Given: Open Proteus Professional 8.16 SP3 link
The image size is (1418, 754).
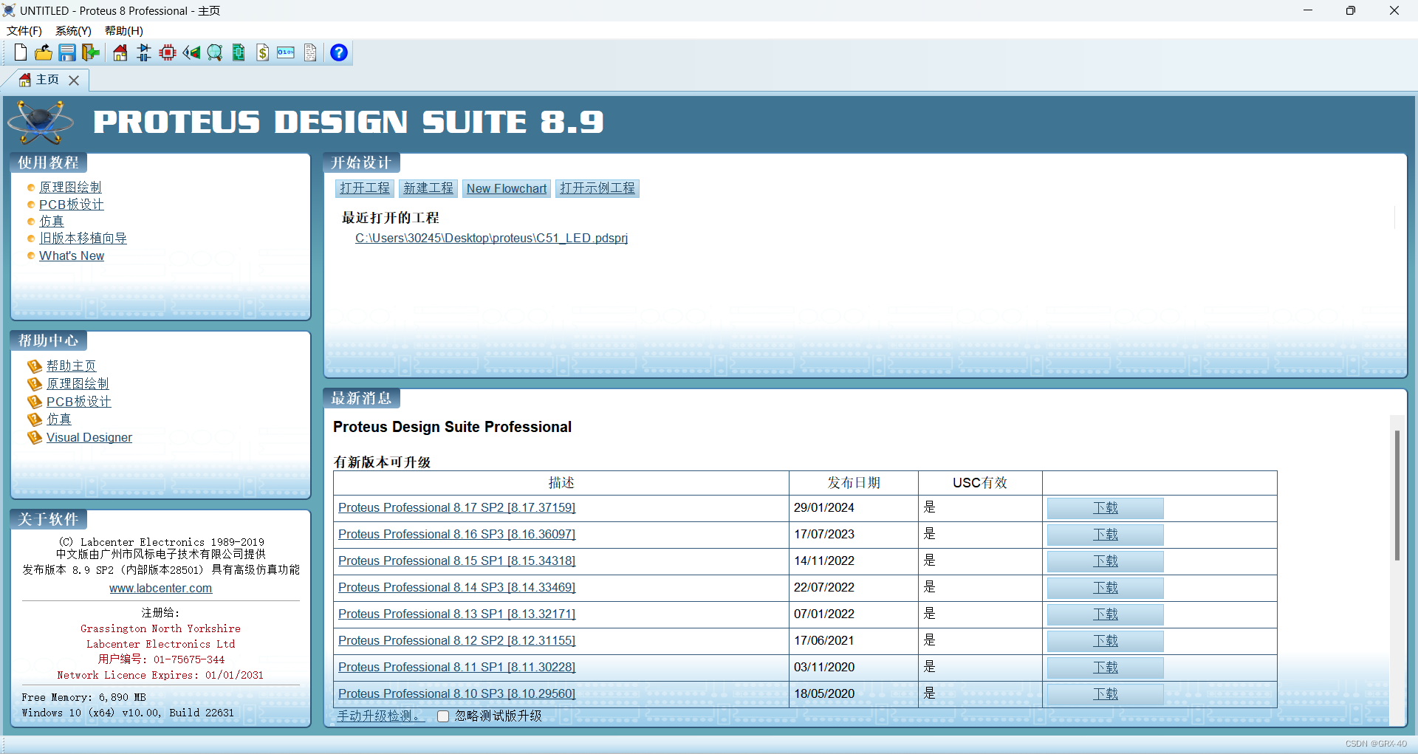Looking at the screenshot, I should (457, 535).
